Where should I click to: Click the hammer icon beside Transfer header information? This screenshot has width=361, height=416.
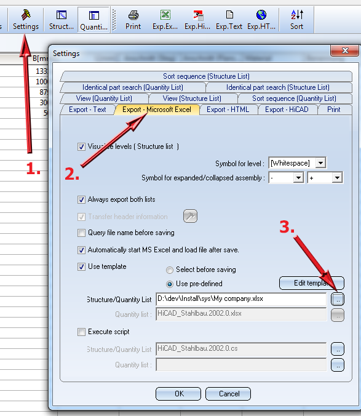pyautogui.click(x=190, y=216)
